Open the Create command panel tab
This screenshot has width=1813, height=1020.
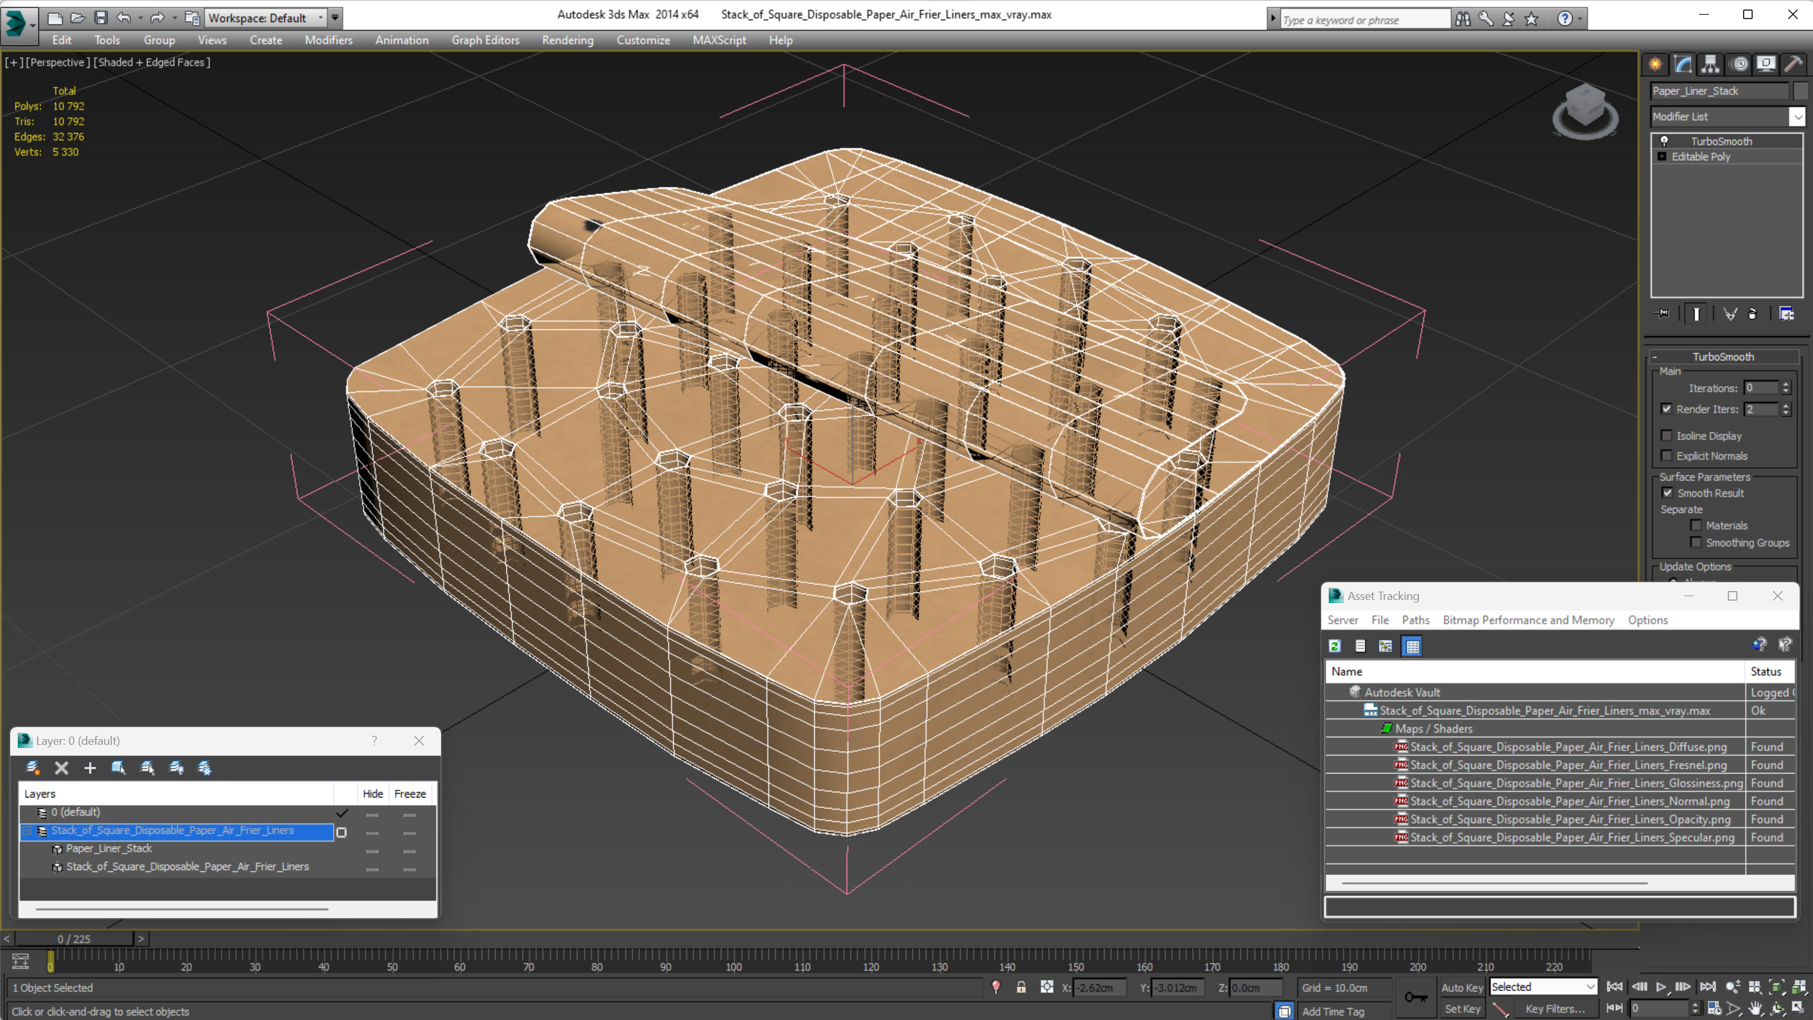pos(1655,65)
